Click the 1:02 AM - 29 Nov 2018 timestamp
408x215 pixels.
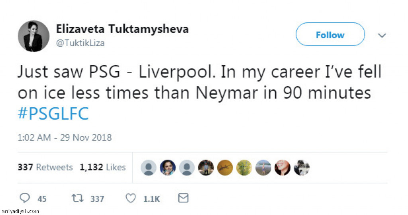click(x=65, y=138)
